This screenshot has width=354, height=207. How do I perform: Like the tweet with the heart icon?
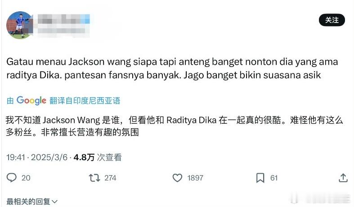click(x=178, y=178)
